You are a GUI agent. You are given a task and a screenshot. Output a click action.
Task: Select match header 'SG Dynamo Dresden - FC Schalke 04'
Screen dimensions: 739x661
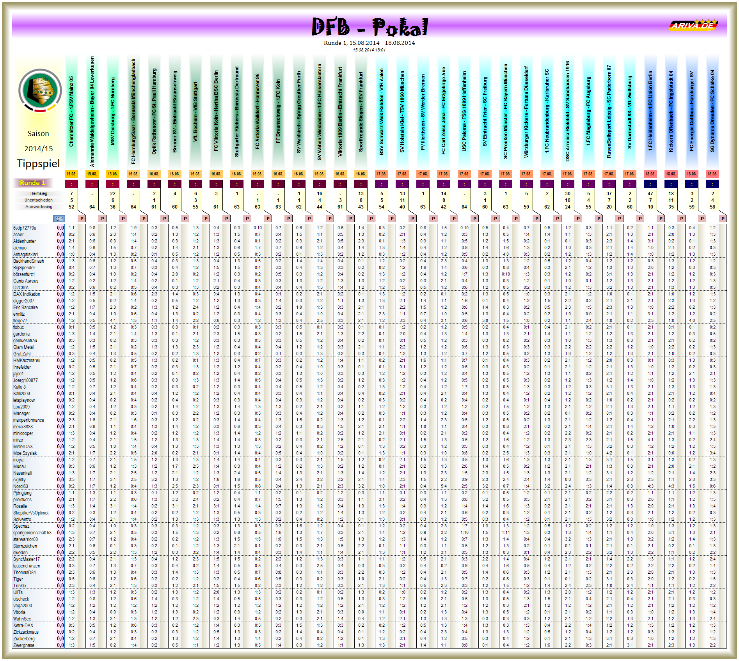click(x=712, y=112)
